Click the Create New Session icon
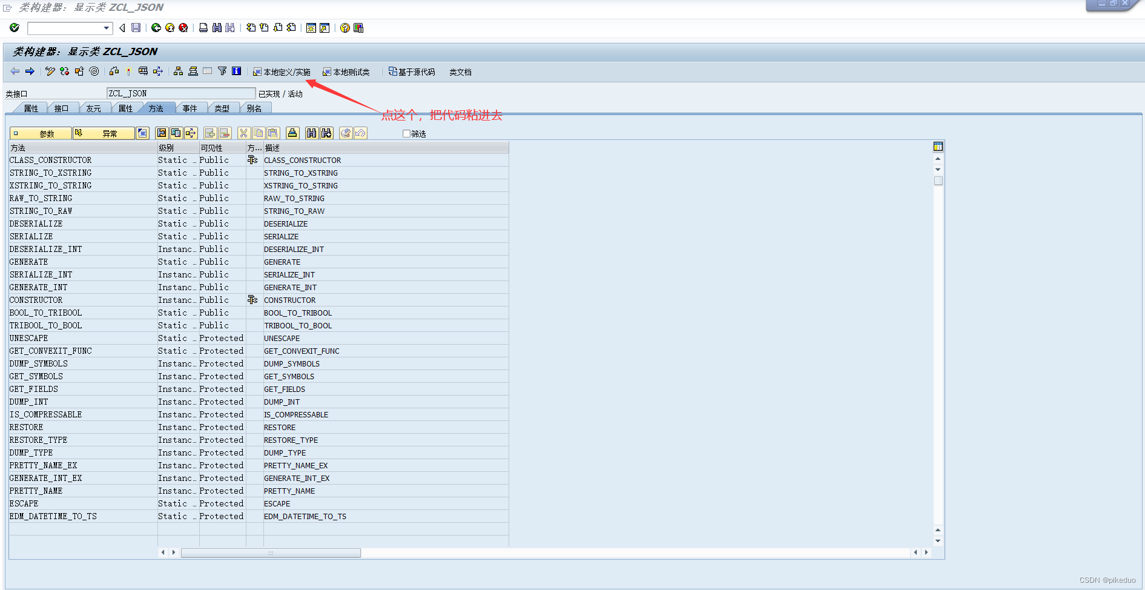 pyautogui.click(x=311, y=28)
